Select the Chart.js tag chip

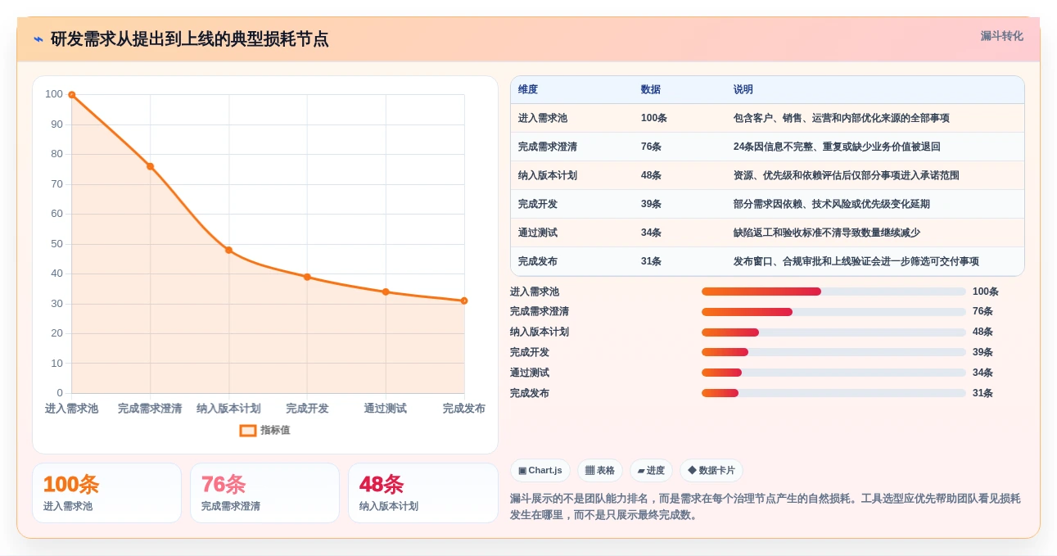pyautogui.click(x=540, y=471)
